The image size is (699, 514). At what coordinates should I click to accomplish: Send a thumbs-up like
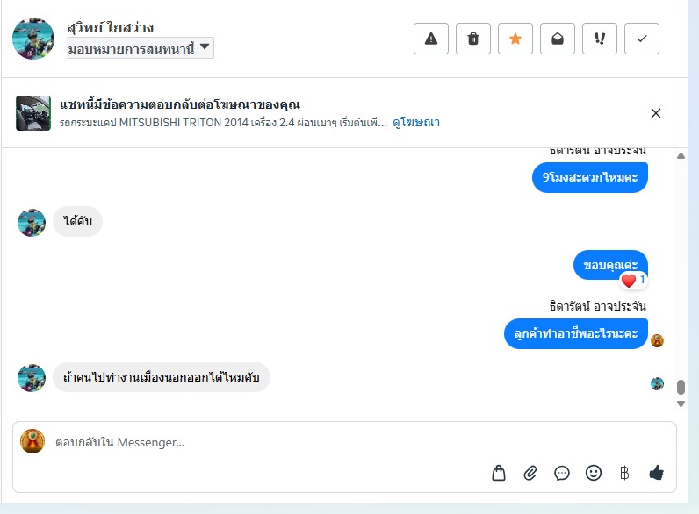coord(656,474)
